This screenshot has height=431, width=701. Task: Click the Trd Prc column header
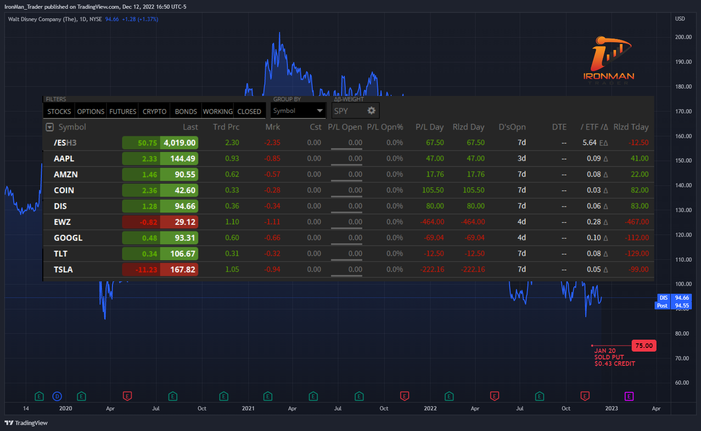[226, 127]
